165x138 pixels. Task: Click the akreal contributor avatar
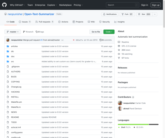coord(120,108)
